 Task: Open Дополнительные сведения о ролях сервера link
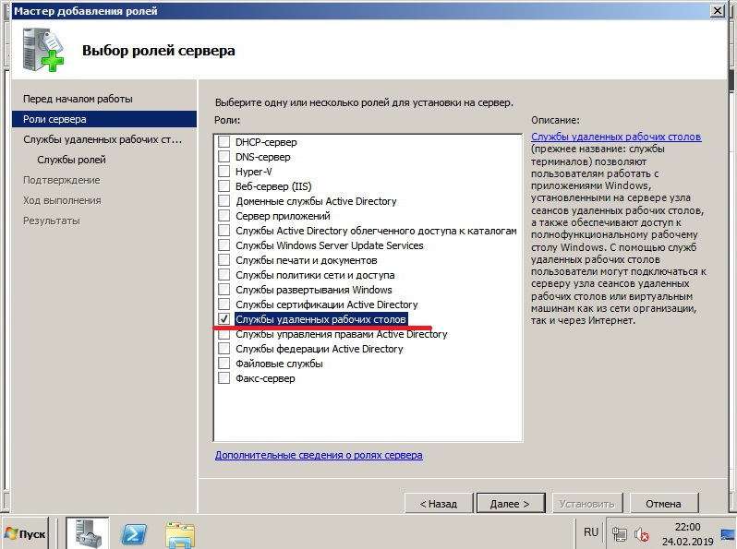319,455
